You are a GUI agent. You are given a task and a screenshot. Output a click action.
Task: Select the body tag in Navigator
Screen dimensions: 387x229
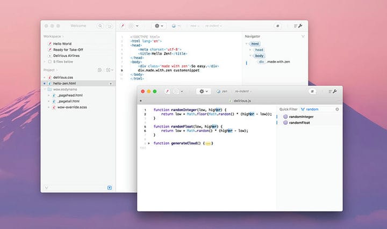(259, 56)
